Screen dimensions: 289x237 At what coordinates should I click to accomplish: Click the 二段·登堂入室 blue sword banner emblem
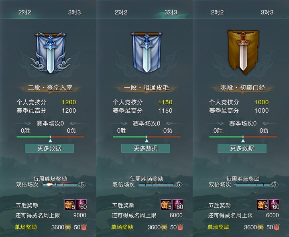point(50,53)
